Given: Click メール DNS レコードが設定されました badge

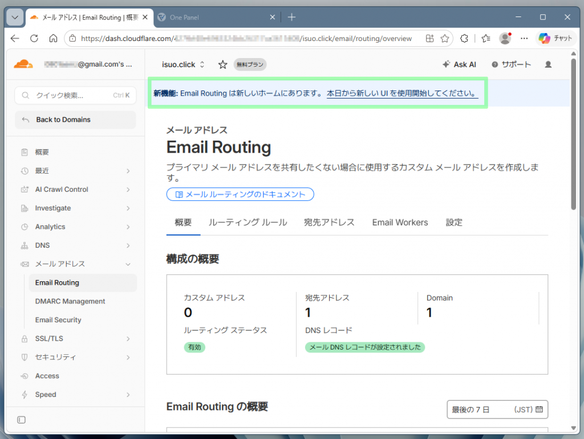Looking at the screenshot, I should pos(365,347).
